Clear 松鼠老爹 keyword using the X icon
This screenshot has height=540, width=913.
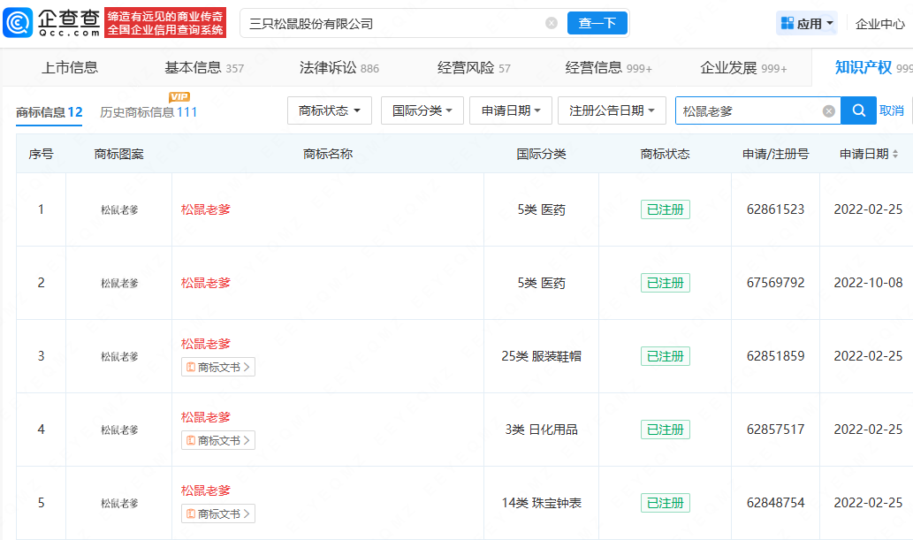pos(828,110)
